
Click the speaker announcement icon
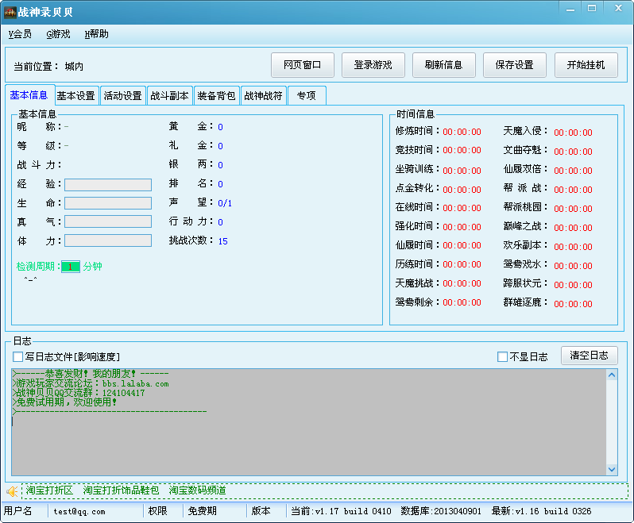tap(12, 491)
